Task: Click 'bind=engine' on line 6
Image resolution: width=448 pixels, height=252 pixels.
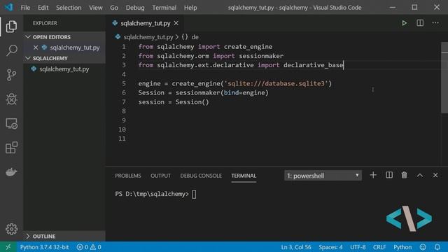Action: 244,92
